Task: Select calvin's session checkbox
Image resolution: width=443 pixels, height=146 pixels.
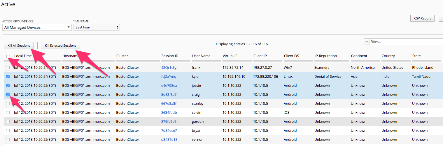Action: click(x=8, y=113)
